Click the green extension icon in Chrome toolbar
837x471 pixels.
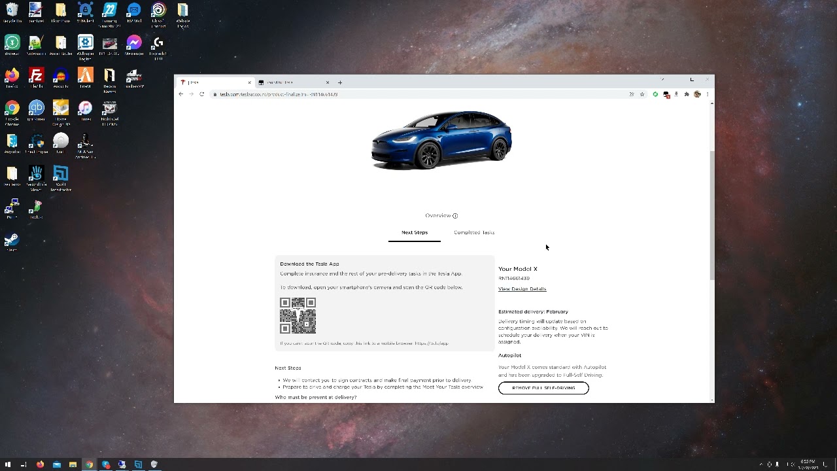tap(655, 94)
